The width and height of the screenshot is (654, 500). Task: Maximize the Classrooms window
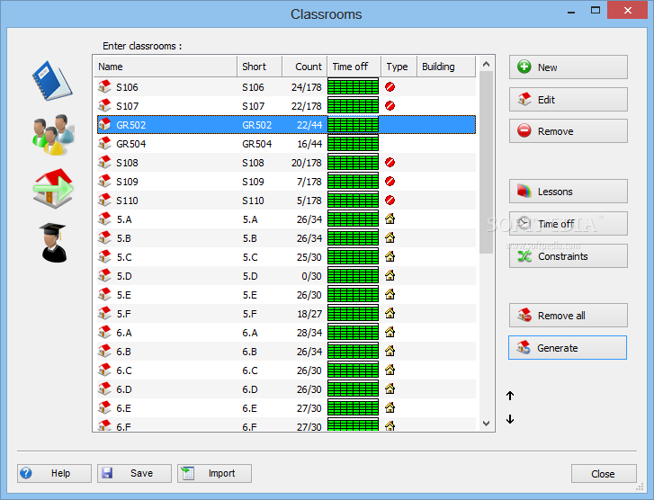pos(596,11)
